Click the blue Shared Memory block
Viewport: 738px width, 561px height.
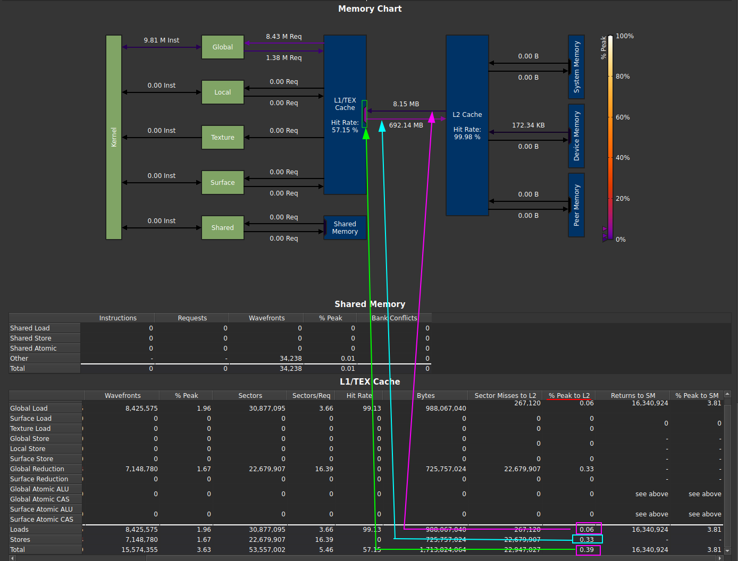[x=345, y=228]
